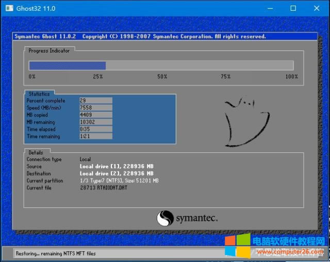This screenshot has width=330, height=262.
Task: Click Destination Local drive [2] text
Action: (x=117, y=173)
